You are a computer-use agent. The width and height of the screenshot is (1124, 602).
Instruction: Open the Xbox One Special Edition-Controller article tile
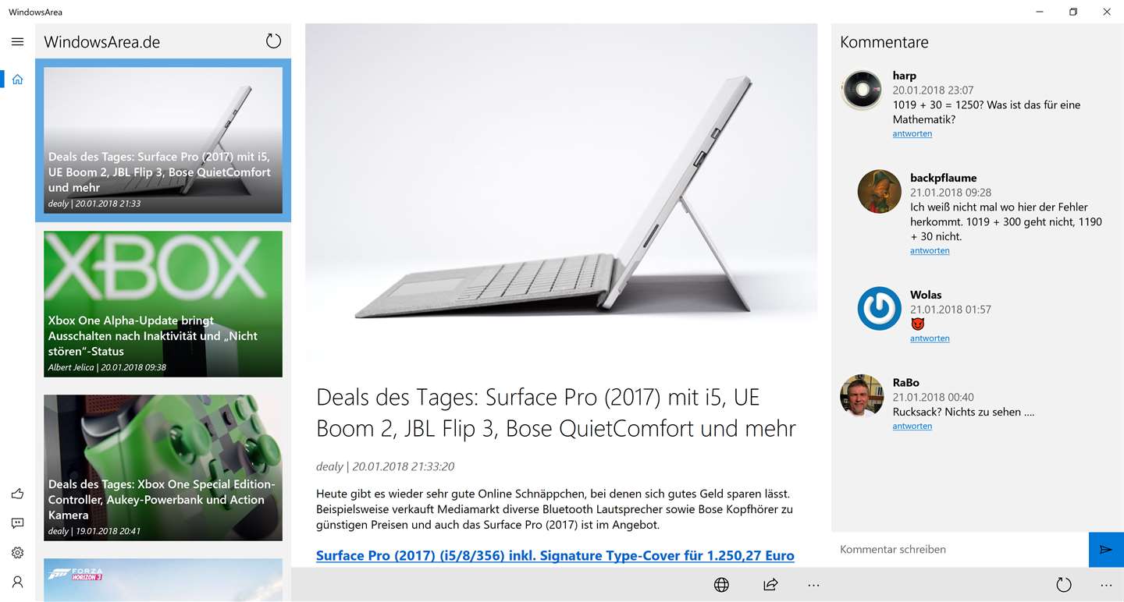coord(163,468)
